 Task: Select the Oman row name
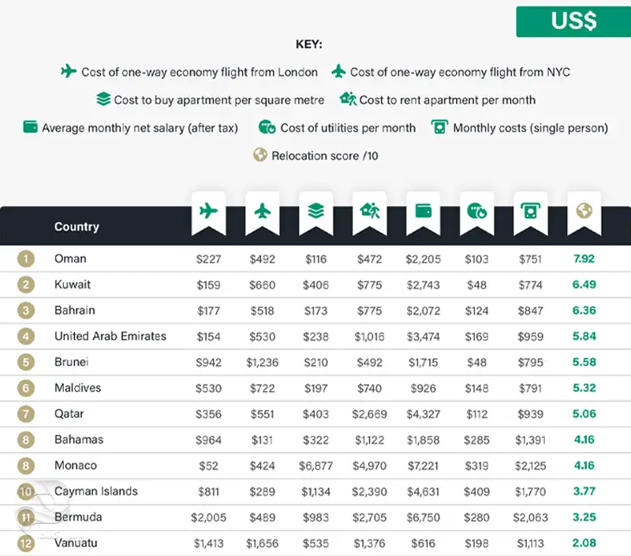(x=70, y=259)
